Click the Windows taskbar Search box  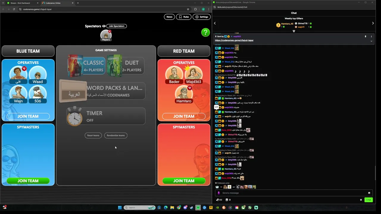(x=140, y=207)
